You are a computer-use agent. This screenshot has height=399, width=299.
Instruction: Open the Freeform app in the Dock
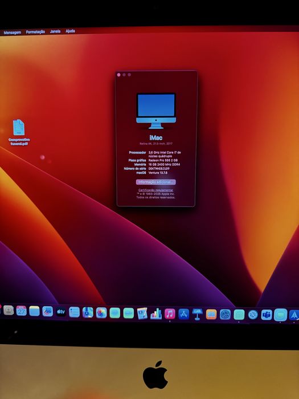[47, 311]
